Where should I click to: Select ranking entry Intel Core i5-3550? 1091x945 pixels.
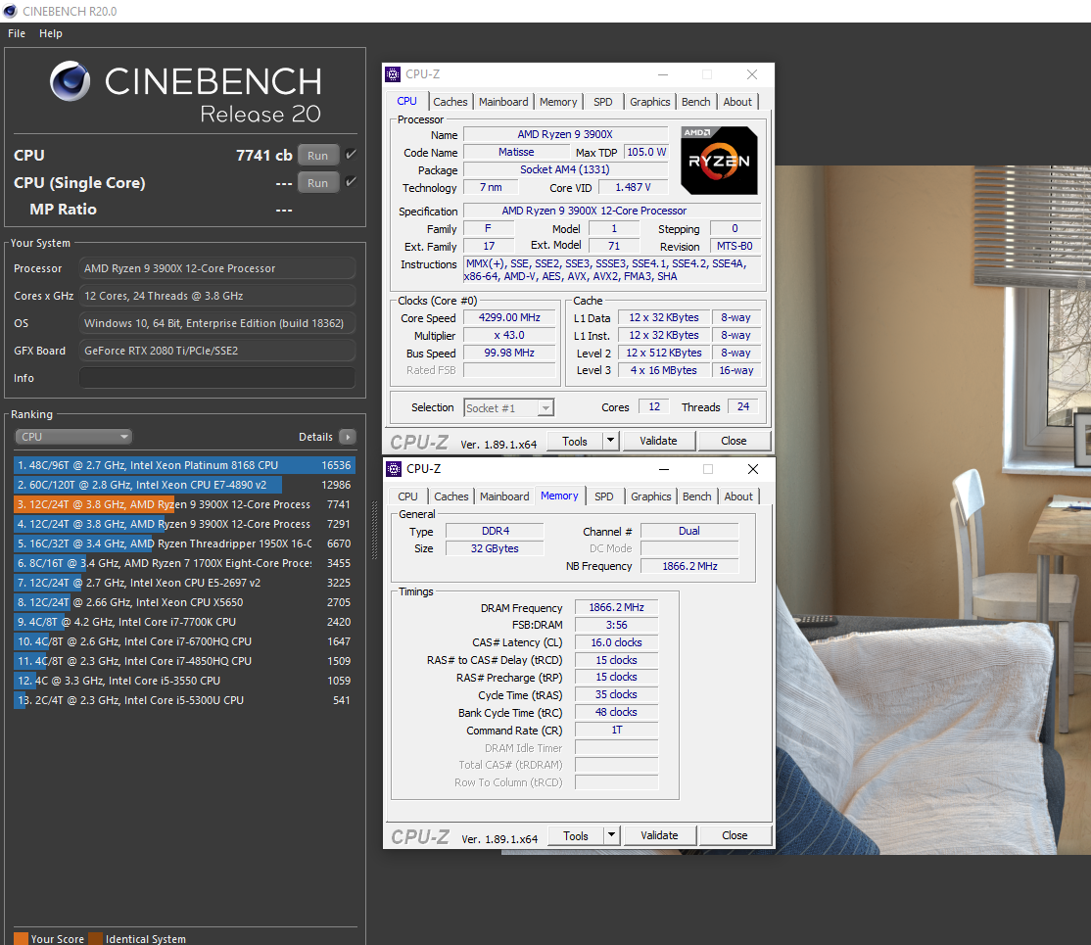point(184,680)
